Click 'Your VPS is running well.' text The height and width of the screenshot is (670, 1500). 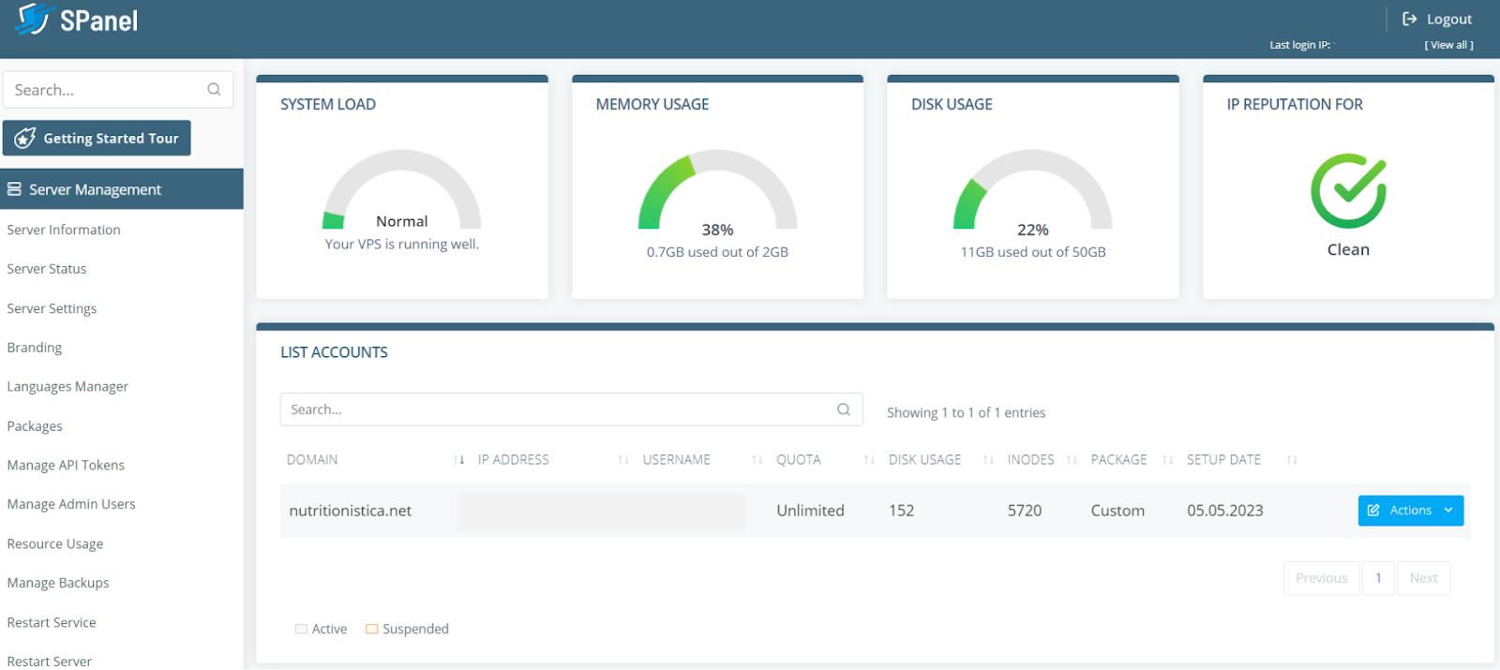402,244
